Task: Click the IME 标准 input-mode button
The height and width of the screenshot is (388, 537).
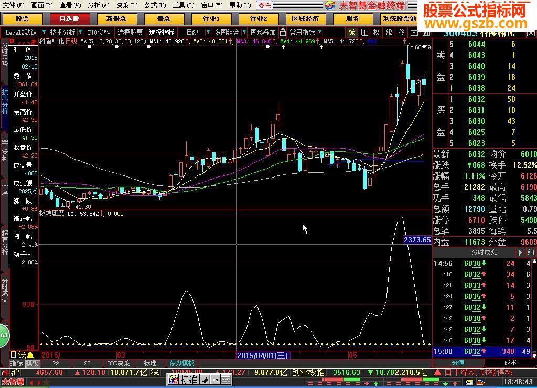Action: [189, 380]
